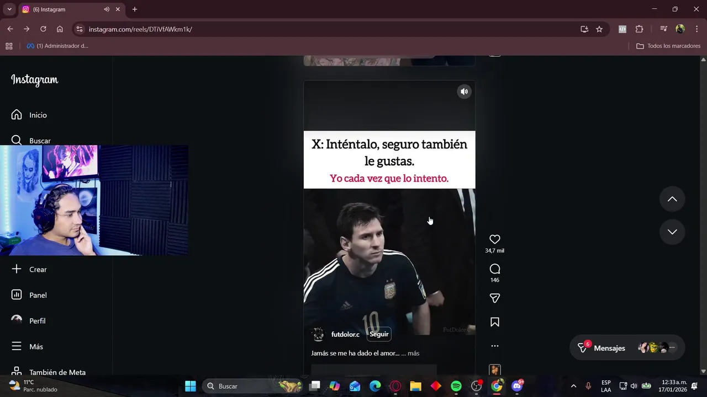This screenshot has height=397, width=707.
Task: Open Opera browser from the taskbar
Action: (395, 386)
